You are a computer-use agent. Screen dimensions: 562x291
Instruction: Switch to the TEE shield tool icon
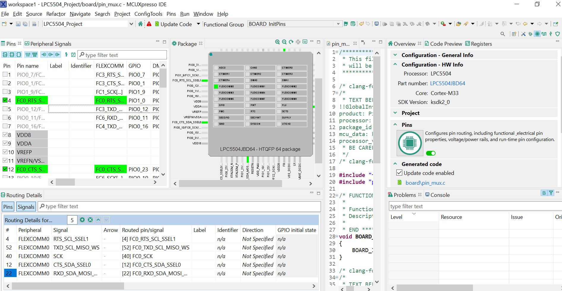click(558, 34)
